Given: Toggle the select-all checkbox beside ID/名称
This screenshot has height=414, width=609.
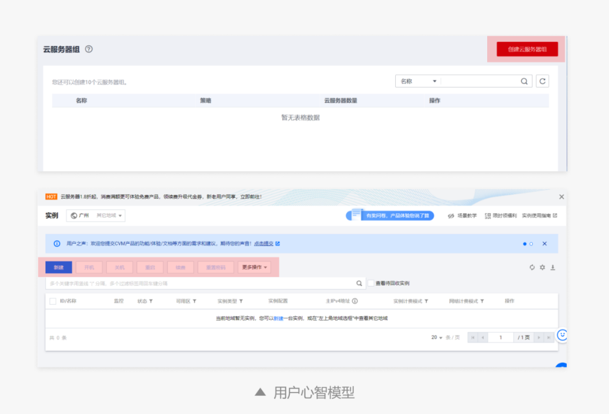Looking at the screenshot, I should tap(53, 301).
